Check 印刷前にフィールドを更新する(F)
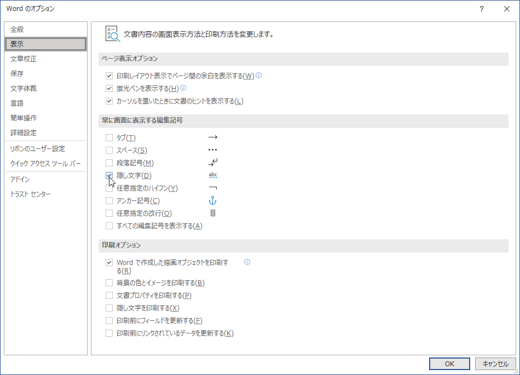Viewport: 520px width, 375px height. pos(109,321)
